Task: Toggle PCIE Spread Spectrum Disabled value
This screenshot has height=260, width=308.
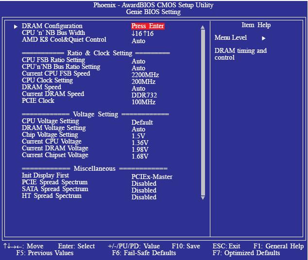Action: [144, 184]
